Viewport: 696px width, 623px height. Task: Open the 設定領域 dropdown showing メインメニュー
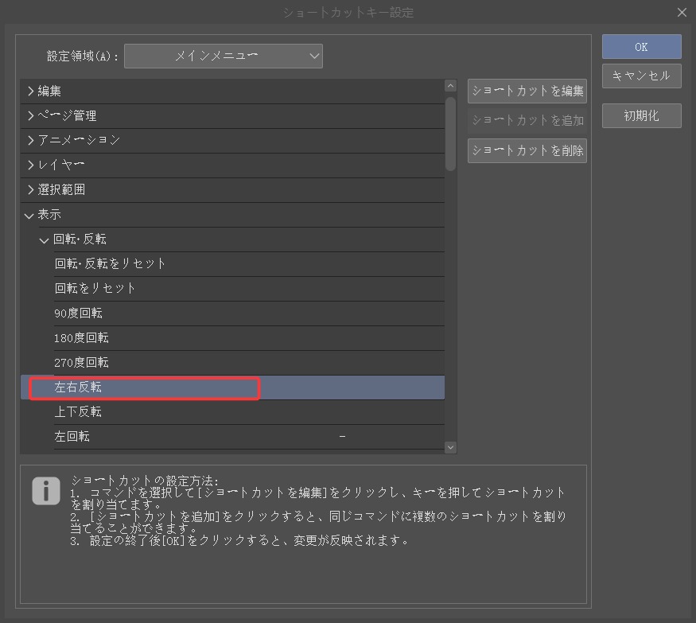pos(223,56)
